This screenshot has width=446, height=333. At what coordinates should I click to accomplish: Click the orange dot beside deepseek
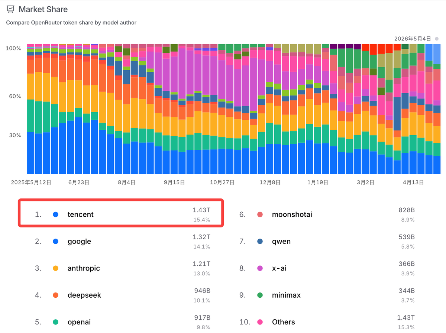[x=56, y=295]
